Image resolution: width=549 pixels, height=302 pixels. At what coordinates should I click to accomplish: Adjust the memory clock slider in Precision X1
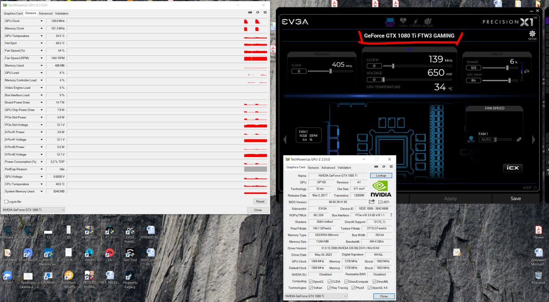(x=330, y=71)
